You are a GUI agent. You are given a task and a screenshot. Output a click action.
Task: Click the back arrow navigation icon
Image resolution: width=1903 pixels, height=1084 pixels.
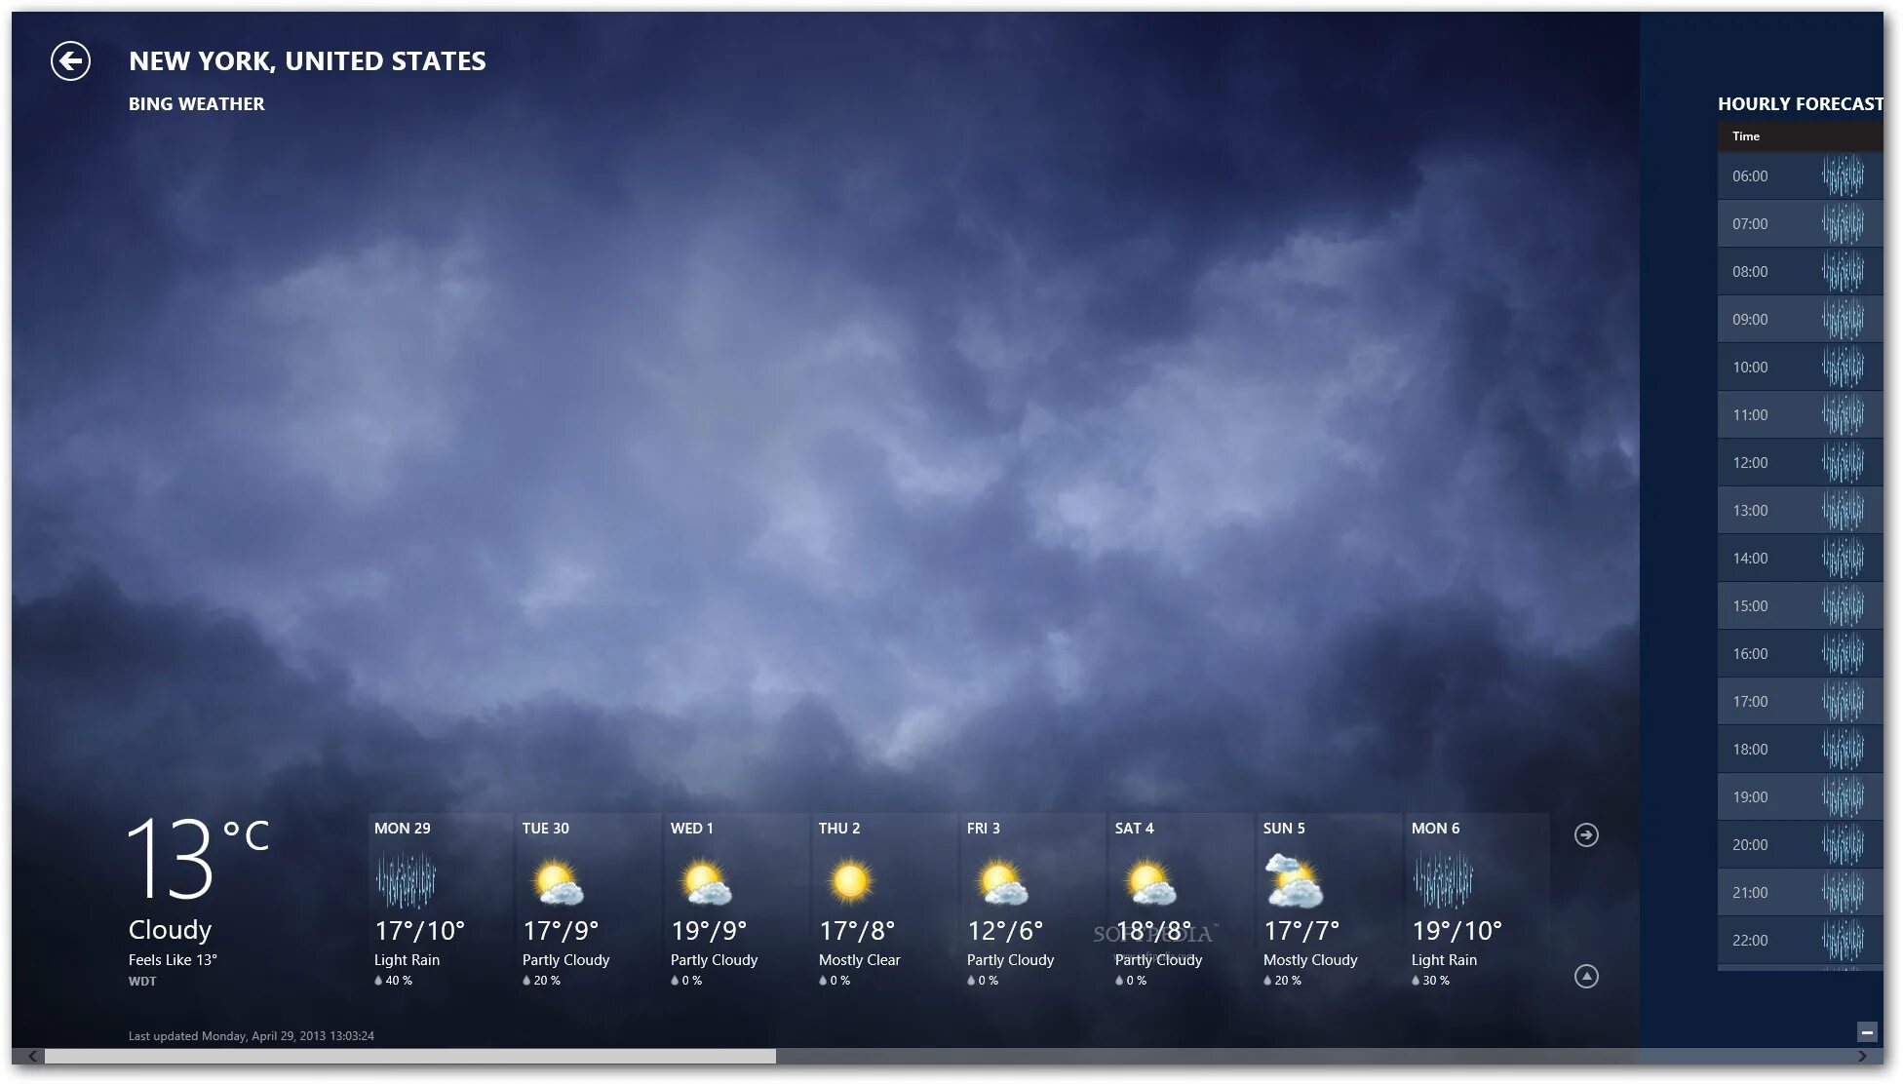(69, 58)
